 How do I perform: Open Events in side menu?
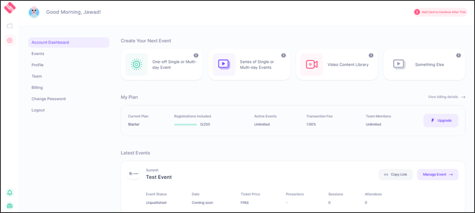38,54
